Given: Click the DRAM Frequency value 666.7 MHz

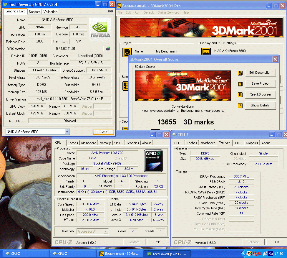Looking at the screenshot, I should point(241,176).
